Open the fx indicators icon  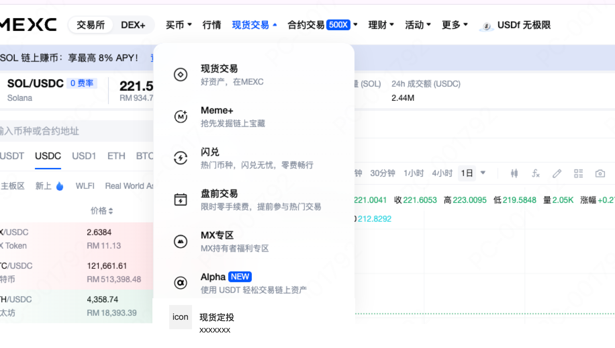pos(535,173)
